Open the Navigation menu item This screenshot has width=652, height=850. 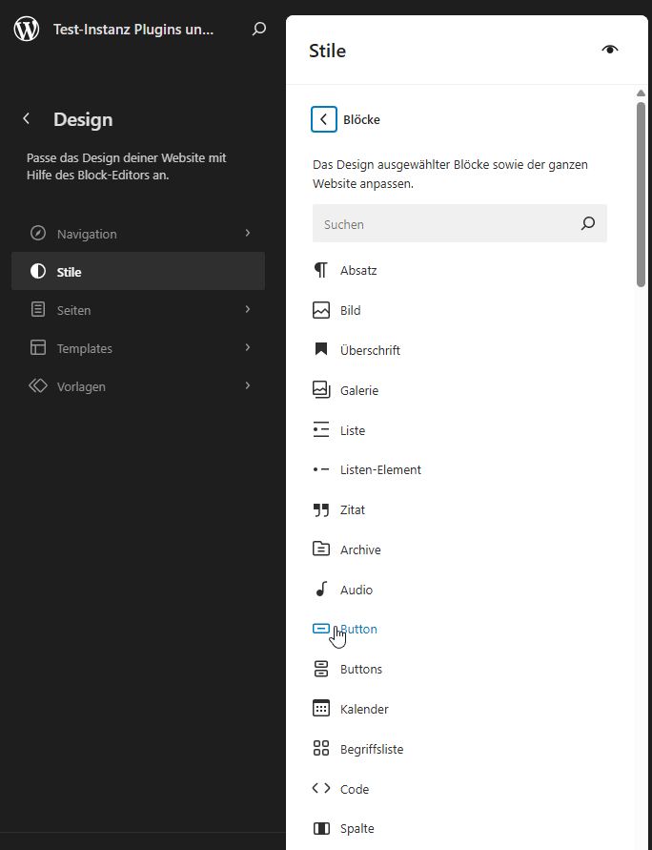pyautogui.click(x=138, y=234)
